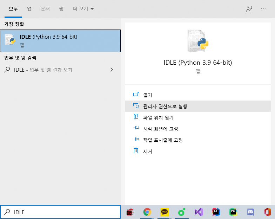
Task: Choose 관리자 권한으로 실행
Action: pos(198,106)
